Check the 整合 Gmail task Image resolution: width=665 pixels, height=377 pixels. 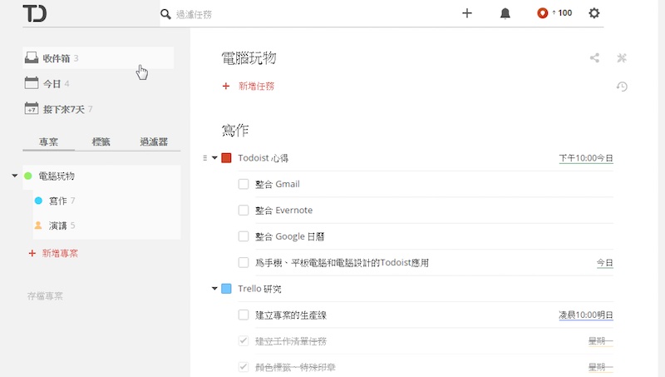[244, 184]
